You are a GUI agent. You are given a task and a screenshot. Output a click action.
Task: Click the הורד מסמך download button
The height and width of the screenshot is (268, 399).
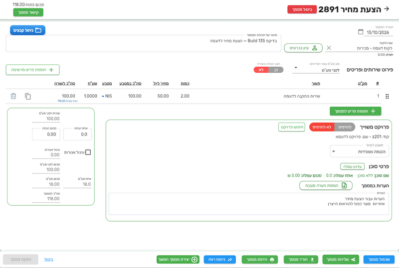301,260
